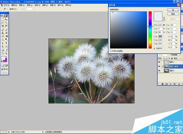Reset to default black and white colors

(x=2, y=61)
